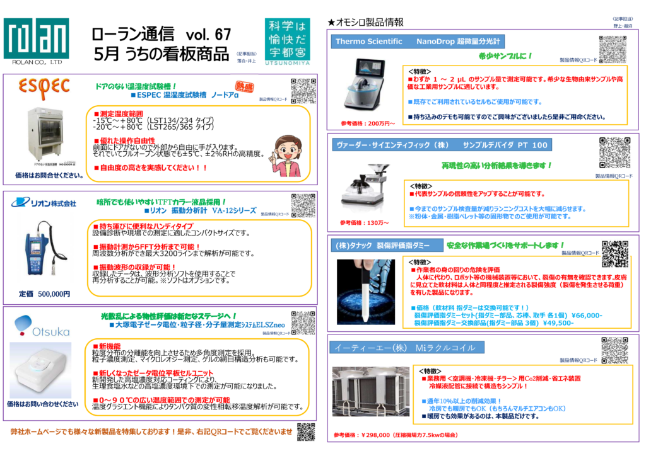
Task: Click the 定価 500,000円 price
Action: tap(45, 294)
